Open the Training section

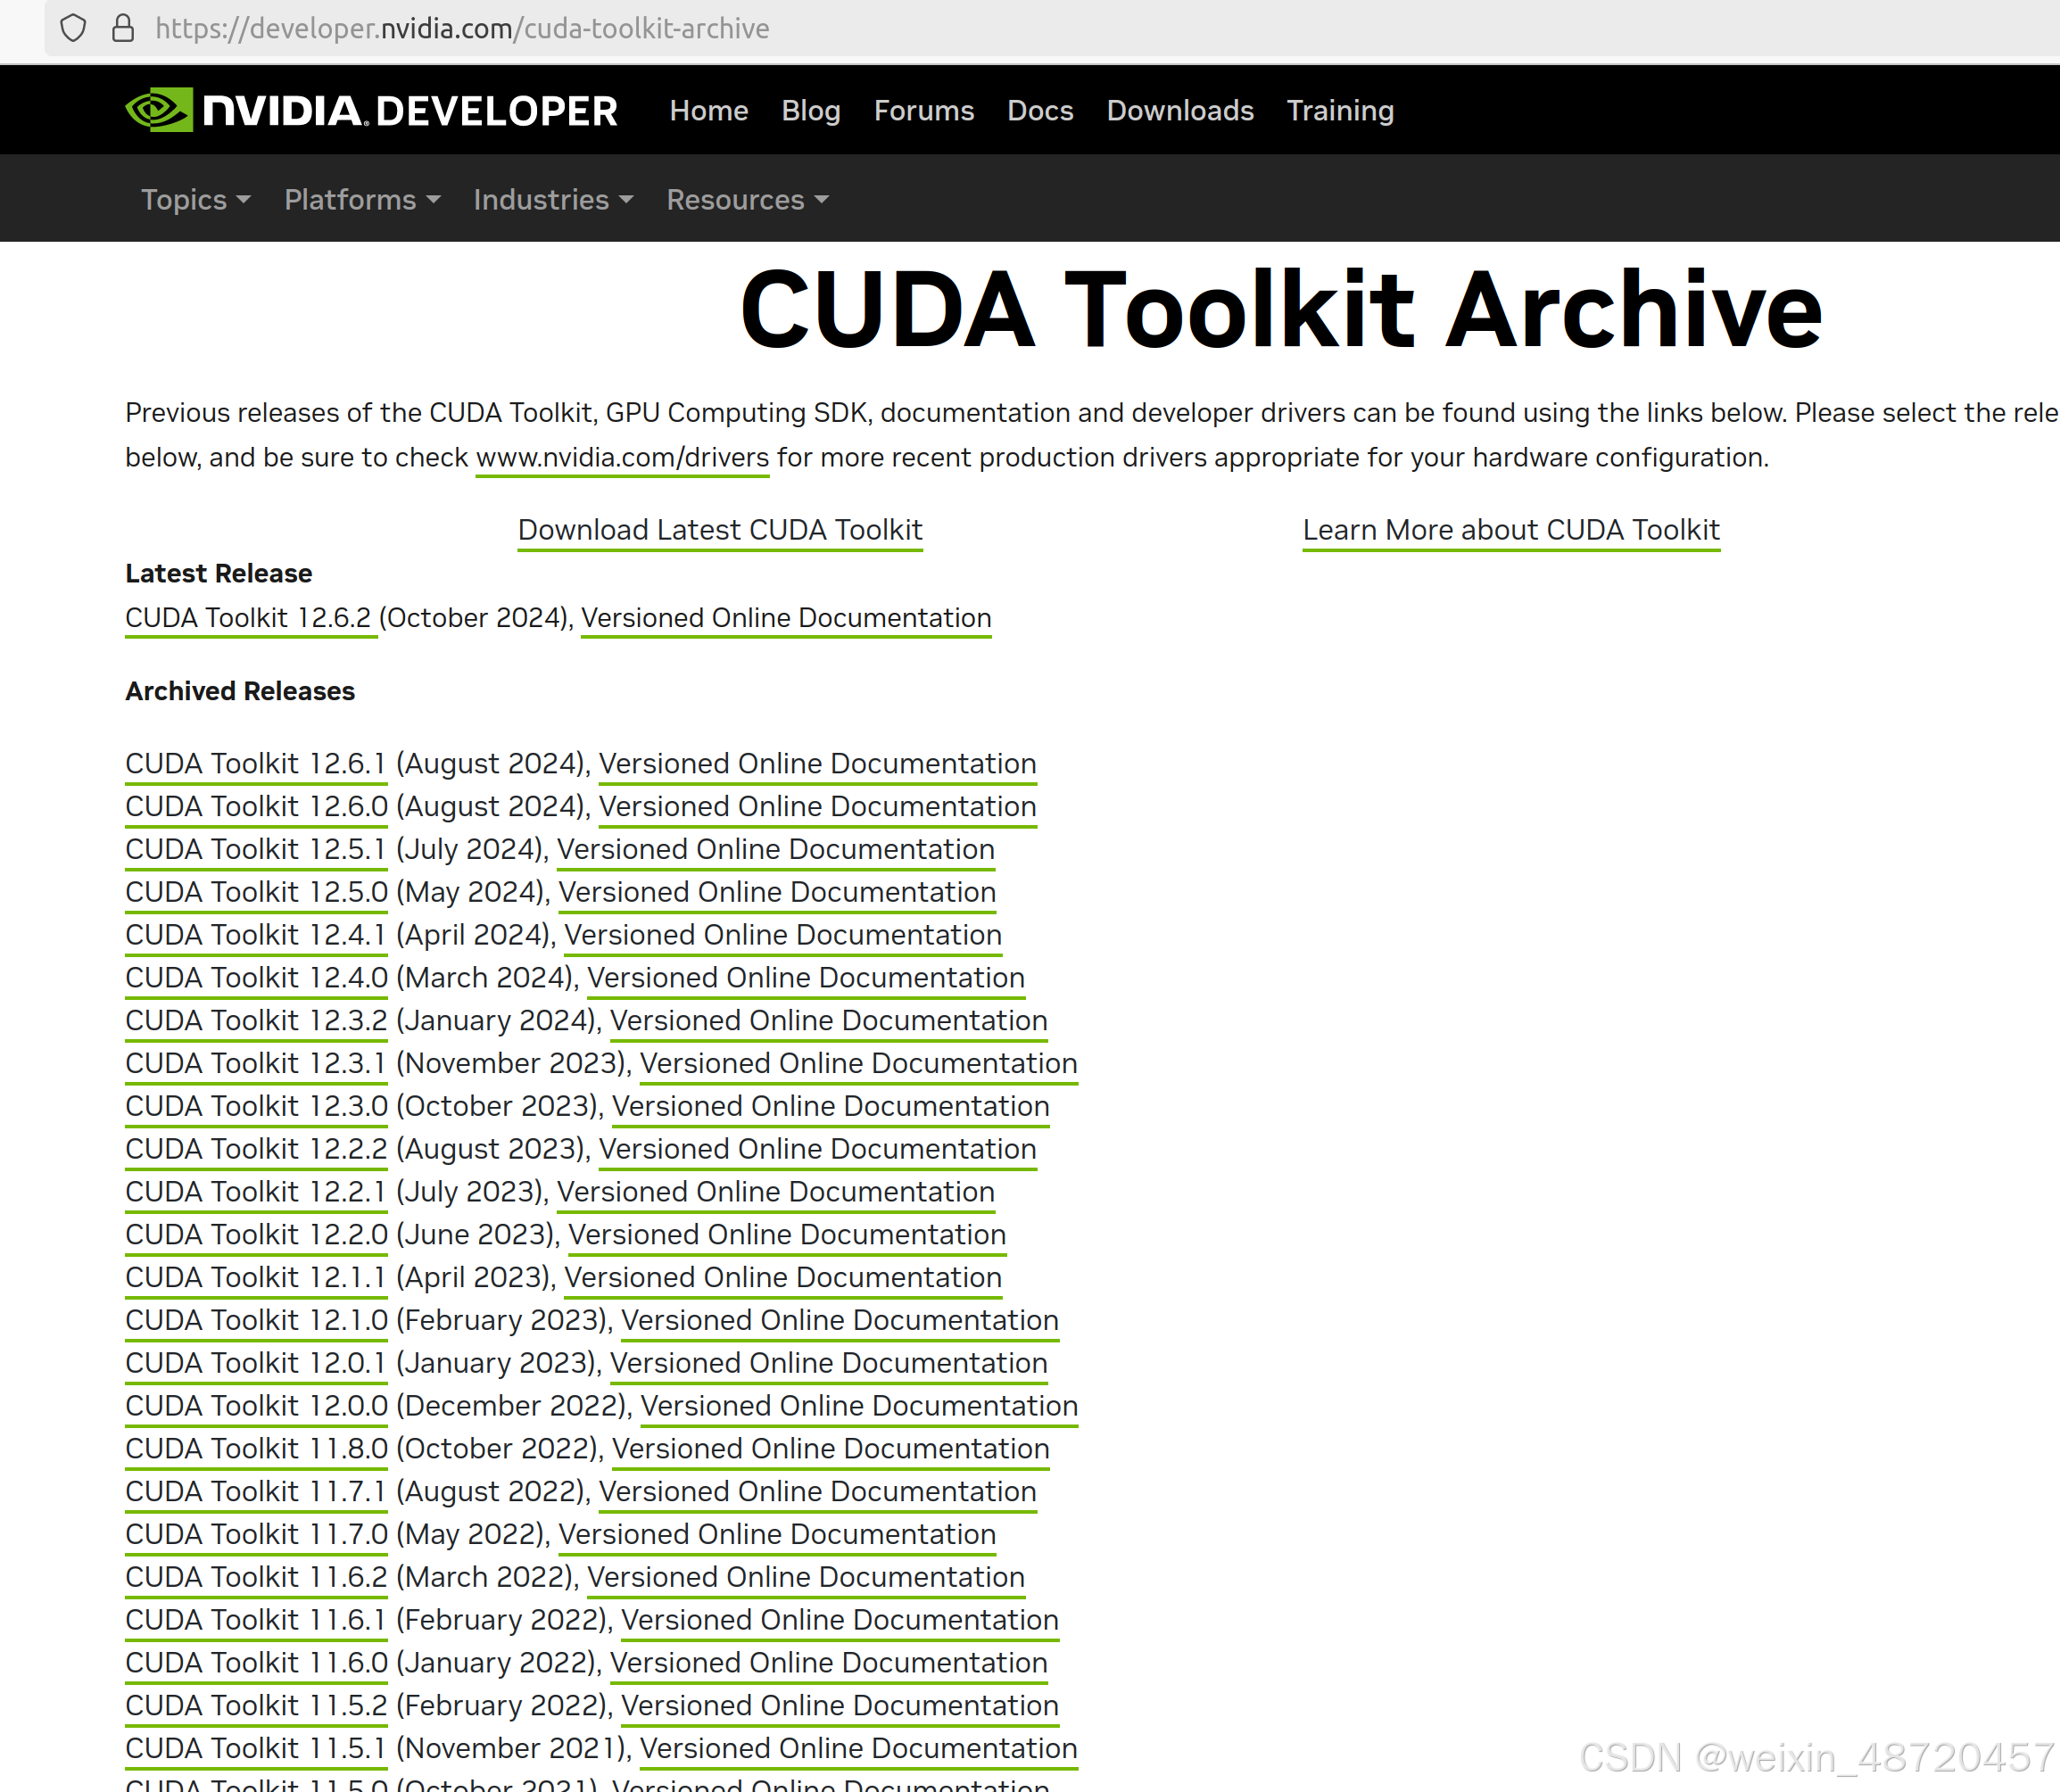click(x=1340, y=111)
